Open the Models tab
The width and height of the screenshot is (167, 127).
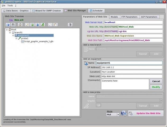point(114,17)
